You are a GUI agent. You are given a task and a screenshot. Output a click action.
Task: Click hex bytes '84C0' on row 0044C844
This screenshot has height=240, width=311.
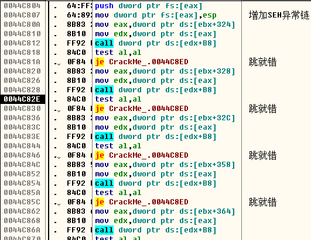[76, 146]
